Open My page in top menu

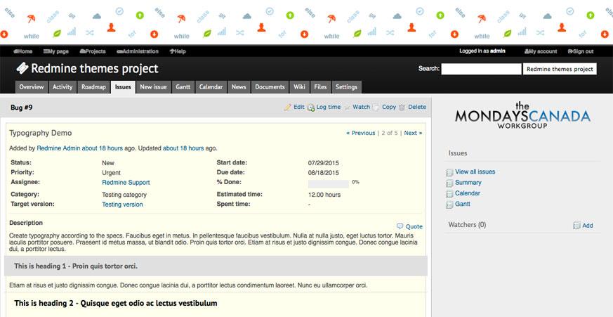click(x=56, y=51)
